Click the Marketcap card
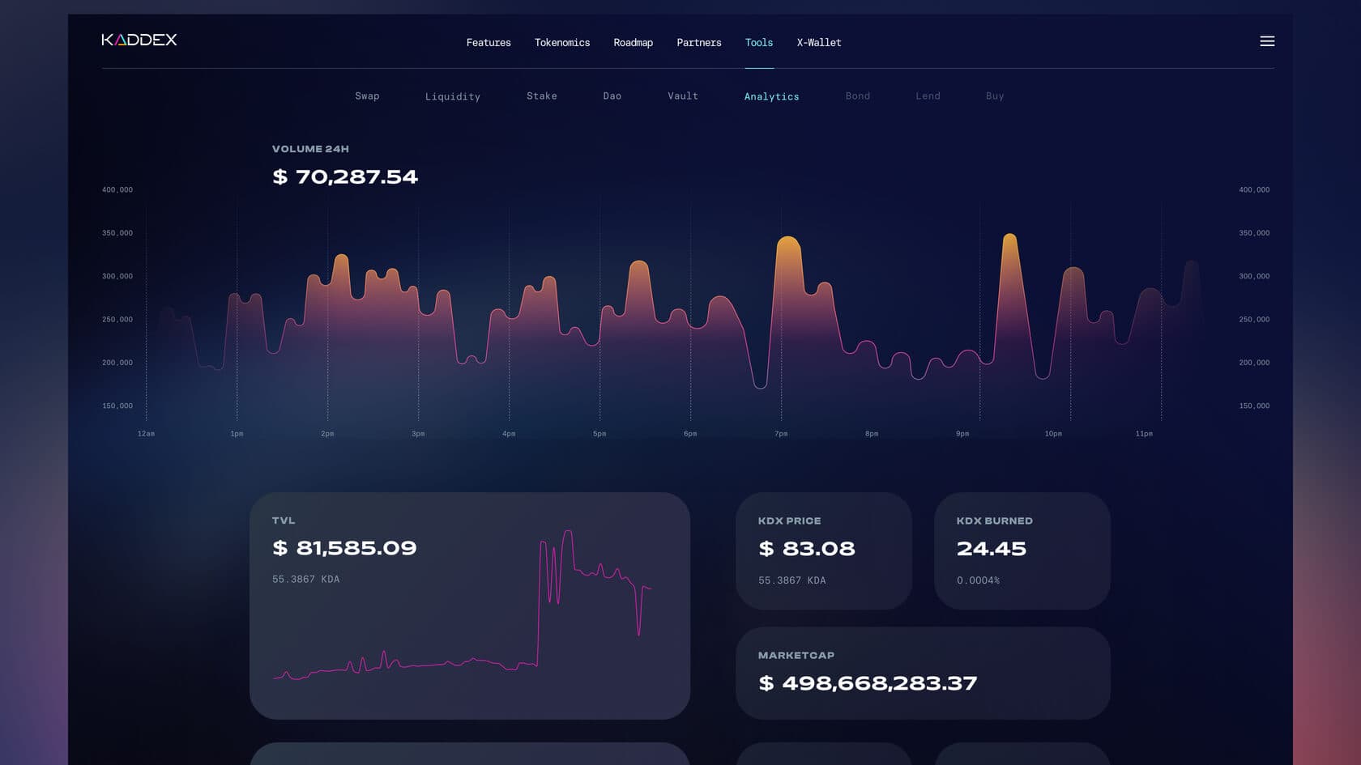 click(x=923, y=673)
